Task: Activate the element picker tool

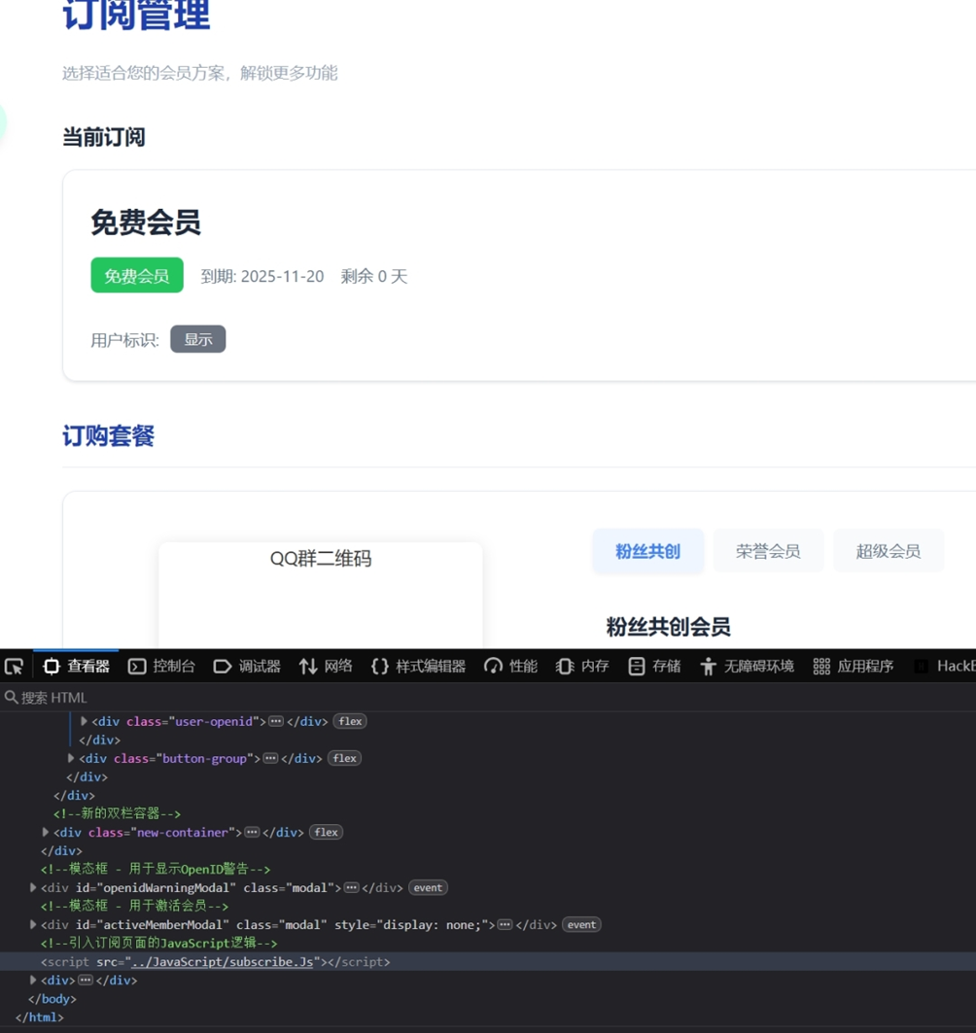Action: click(x=14, y=666)
